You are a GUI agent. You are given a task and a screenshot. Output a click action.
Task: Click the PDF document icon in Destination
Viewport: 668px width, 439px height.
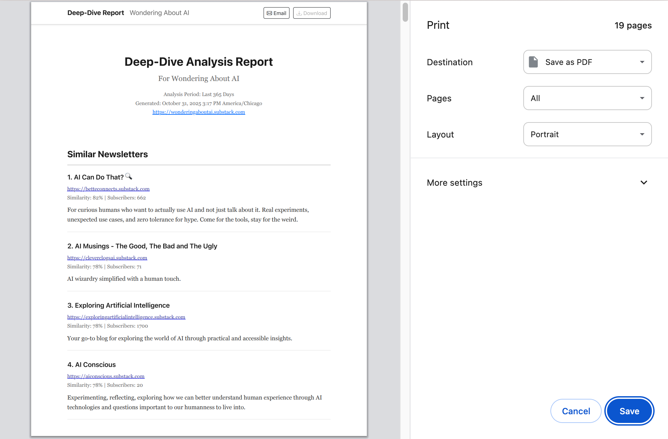click(533, 62)
